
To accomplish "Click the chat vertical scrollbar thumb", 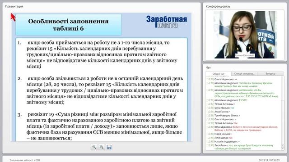I will [283, 122].
